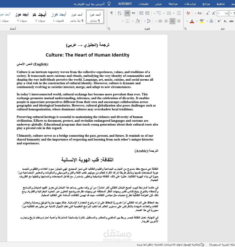Open the مراسلات (Mailings) tab
The image size is (235, 247).
point(190,4)
